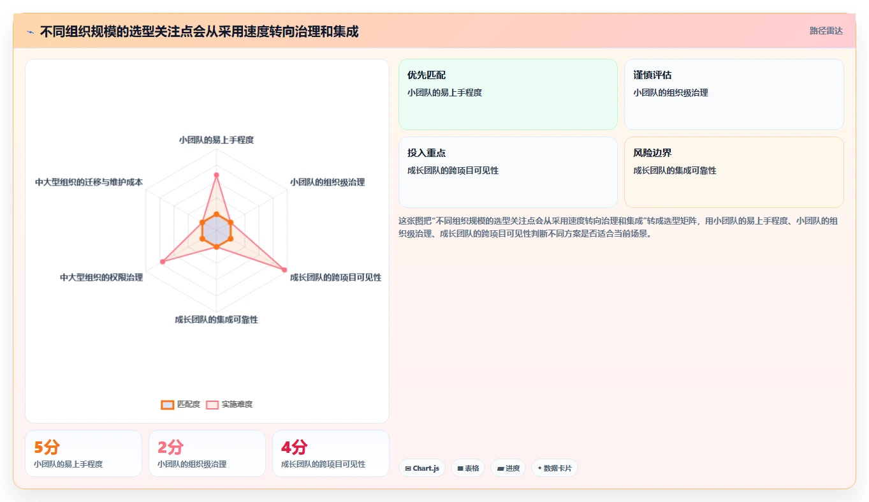Click 成长团队的跨项目可见性 in the 投入重点 card
Image resolution: width=869 pixels, height=502 pixels.
pyautogui.click(x=453, y=170)
